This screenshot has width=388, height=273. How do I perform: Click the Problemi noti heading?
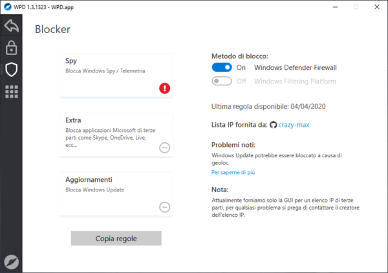[x=233, y=145]
